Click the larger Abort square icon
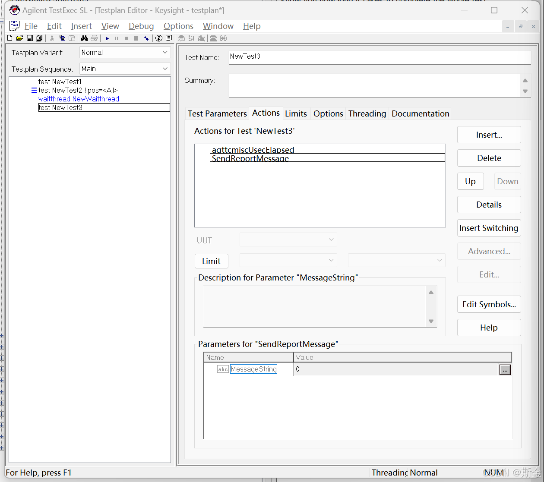The image size is (544, 482). click(x=136, y=38)
